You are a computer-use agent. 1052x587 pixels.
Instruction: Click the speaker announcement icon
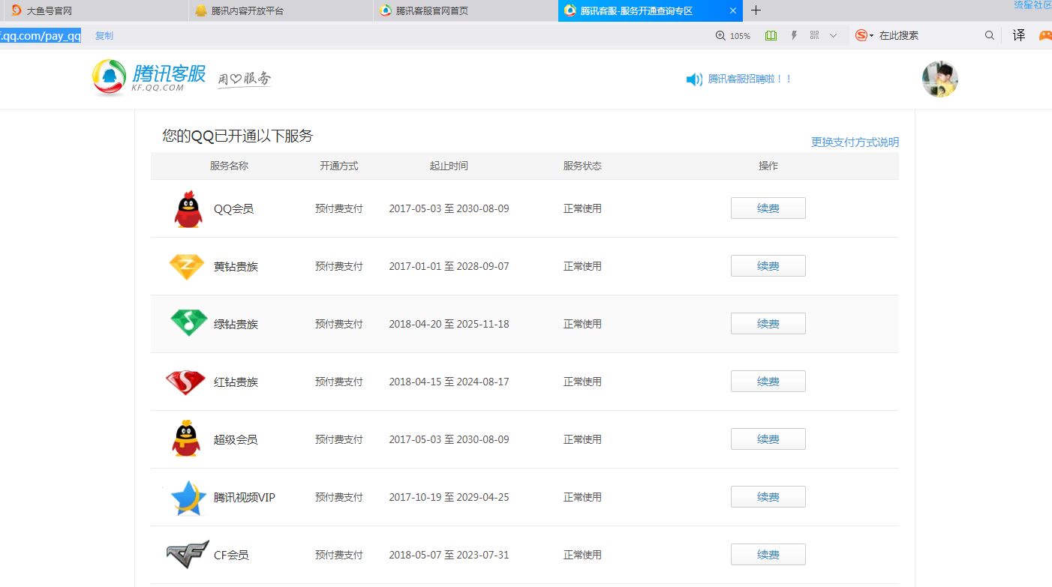pos(694,79)
